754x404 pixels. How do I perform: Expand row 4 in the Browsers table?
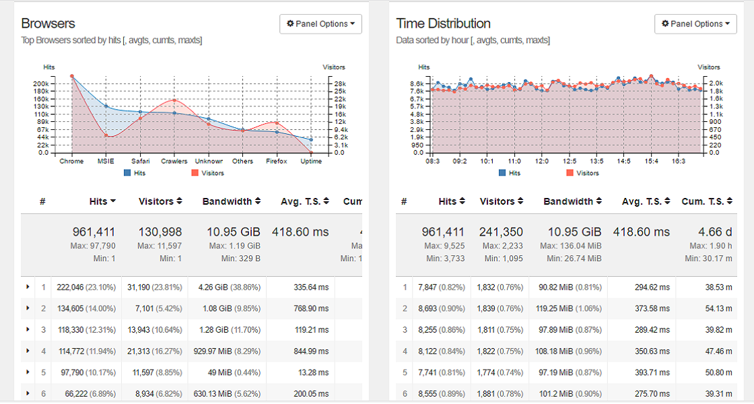click(28, 350)
